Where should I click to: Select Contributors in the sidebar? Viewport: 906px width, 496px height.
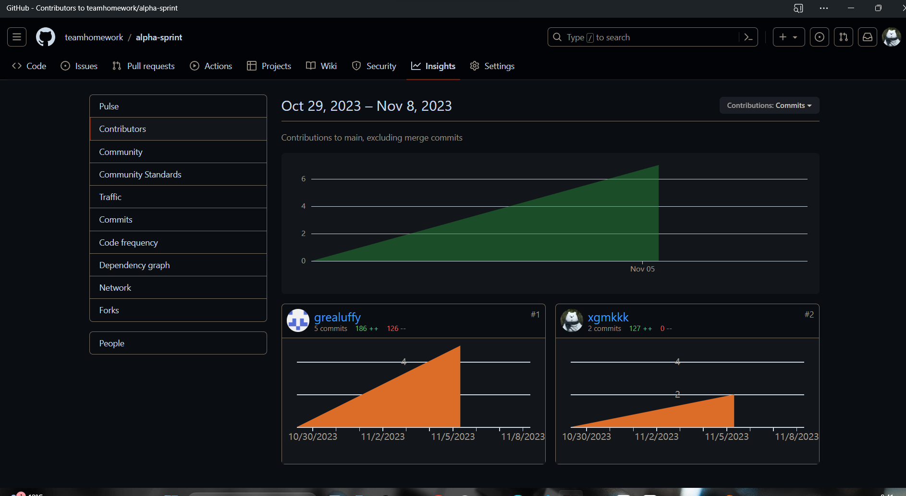[x=178, y=129]
